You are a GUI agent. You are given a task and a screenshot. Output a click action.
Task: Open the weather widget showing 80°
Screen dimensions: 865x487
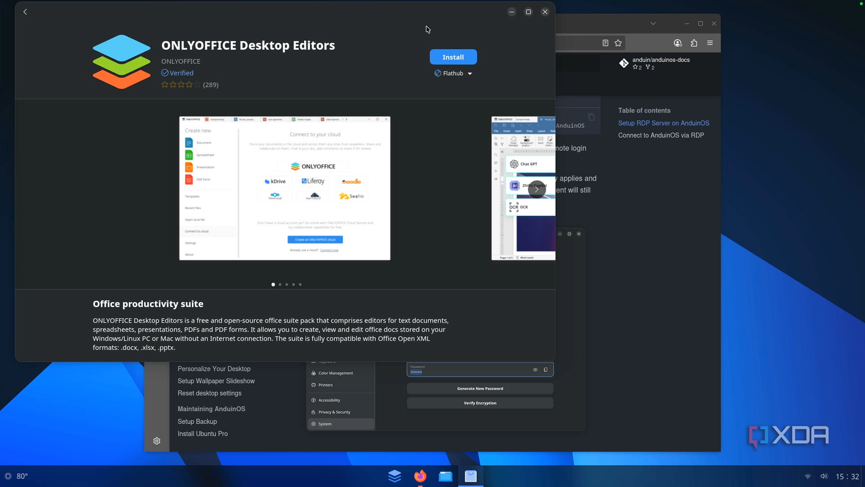coord(16,476)
